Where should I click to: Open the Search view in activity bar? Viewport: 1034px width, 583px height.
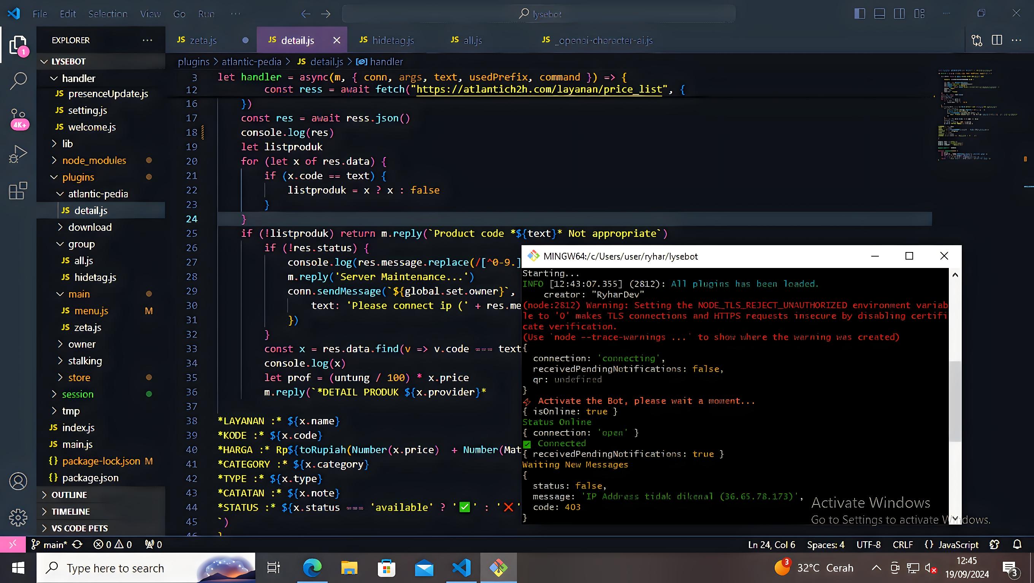pyautogui.click(x=18, y=81)
